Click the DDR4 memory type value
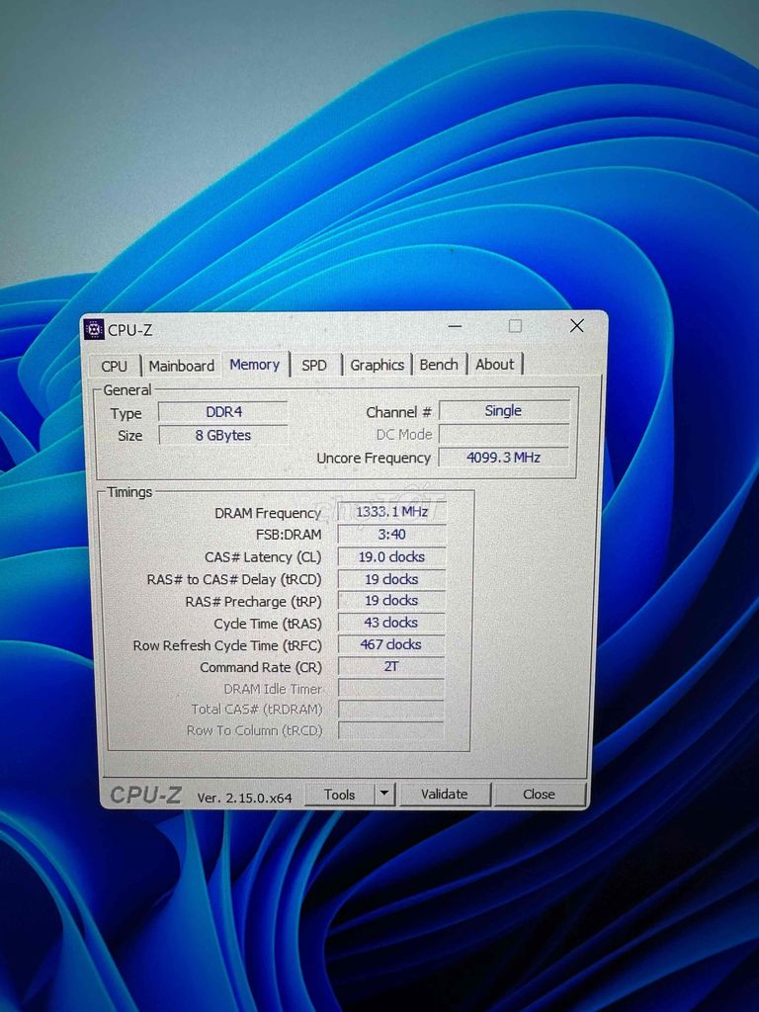Viewport: 759px width, 1012px height. pyautogui.click(x=223, y=412)
